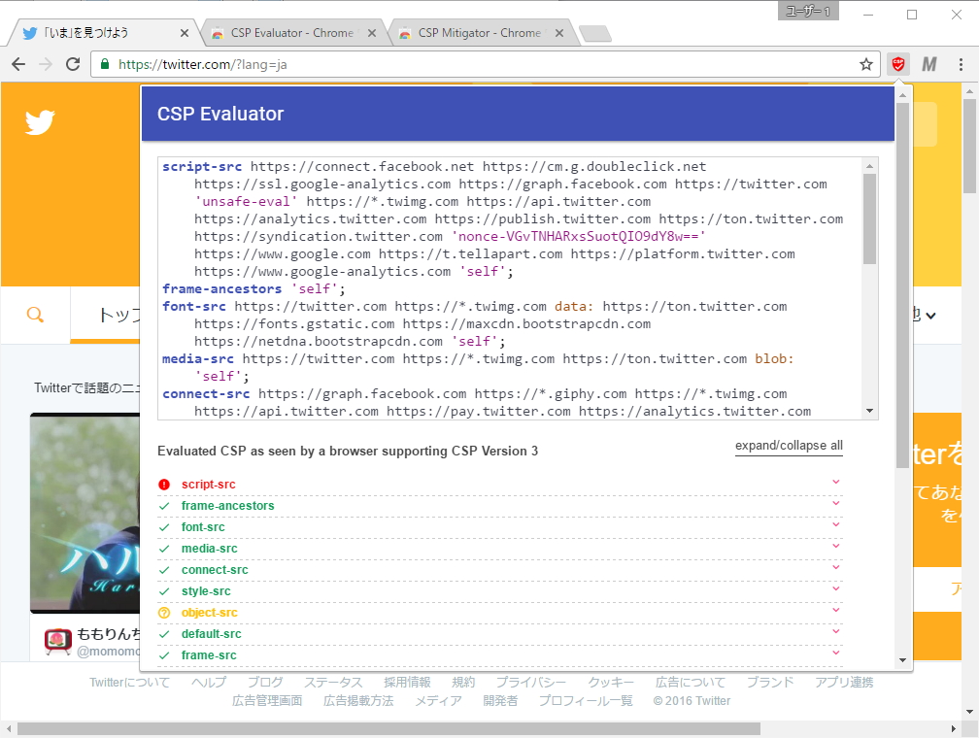
Task: Expand the media-src result chevron
Action: pyautogui.click(x=836, y=546)
